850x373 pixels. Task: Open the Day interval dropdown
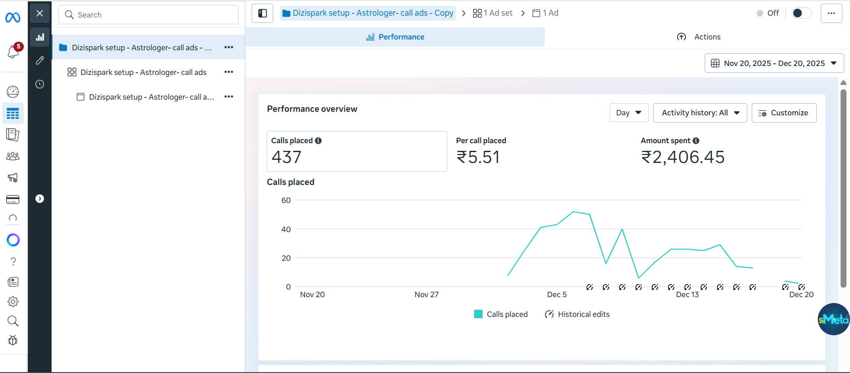pyautogui.click(x=629, y=113)
